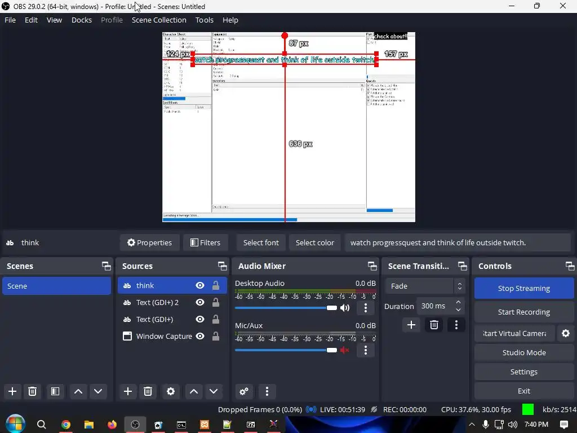Lock the think source
This screenshot has width=577, height=433.
[x=216, y=285]
